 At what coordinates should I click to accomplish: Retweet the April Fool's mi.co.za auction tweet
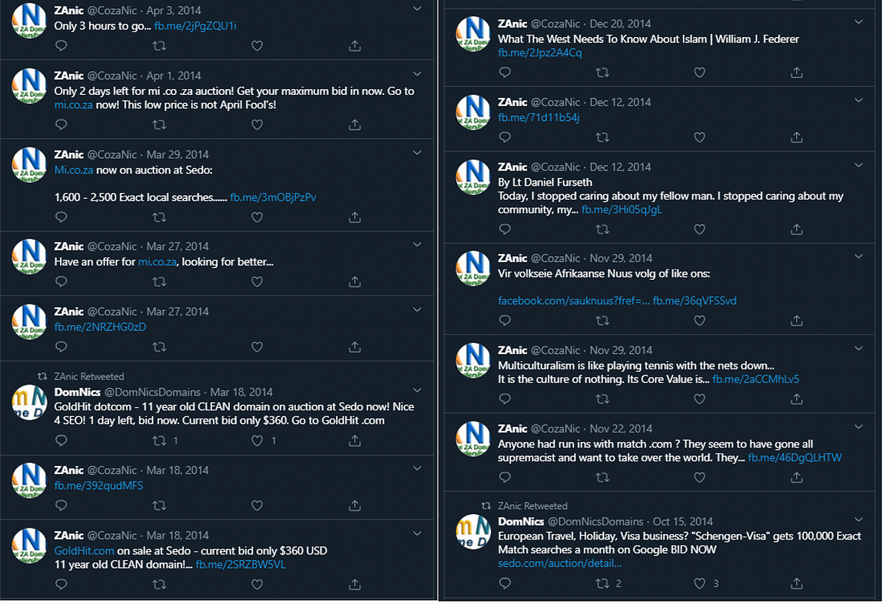(159, 125)
